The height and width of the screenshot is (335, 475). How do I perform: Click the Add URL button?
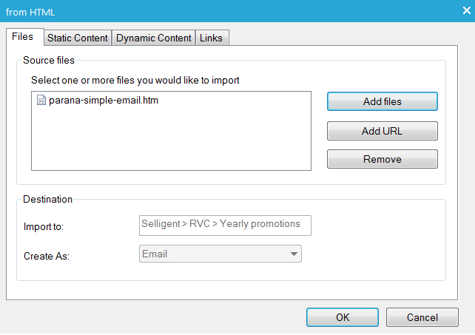click(382, 131)
